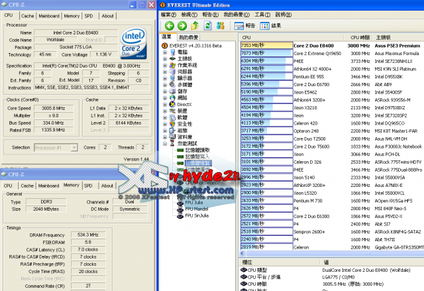424x291 pixels.
Task: Click the DRAM Frequency 534.3 MHz field
Action: (x=88, y=235)
